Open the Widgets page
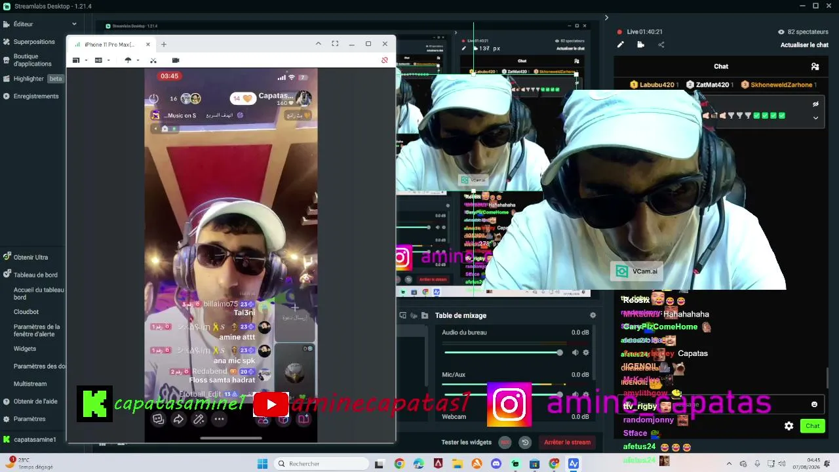This screenshot has width=839, height=472. pyautogui.click(x=25, y=349)
